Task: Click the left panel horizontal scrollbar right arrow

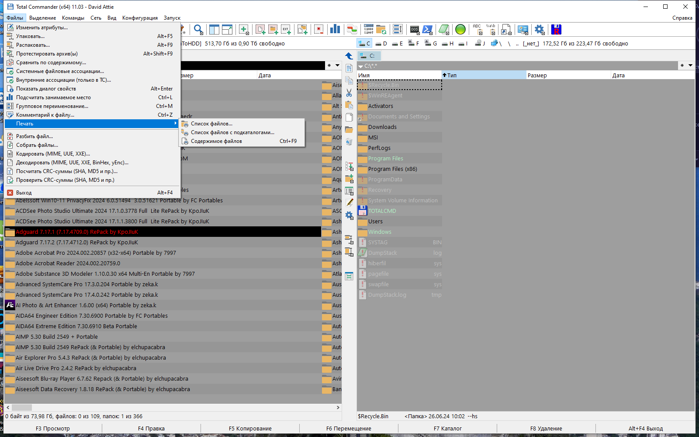Action: point(338,407)
